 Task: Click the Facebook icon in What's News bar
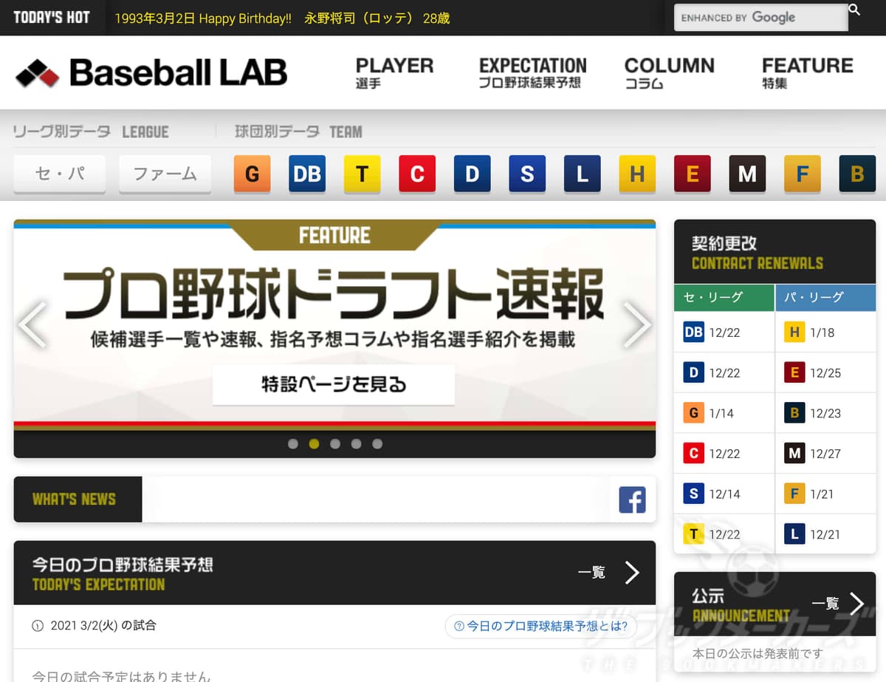pos(632,499)
